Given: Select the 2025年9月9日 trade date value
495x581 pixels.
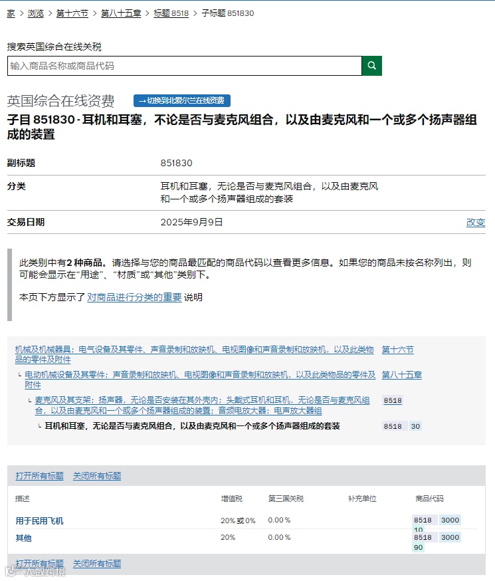Looking at the screenshot, I should [191, 222].
